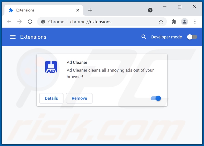The image size is (204, 146).
Task: Reload the page
Action: point(30,22)
